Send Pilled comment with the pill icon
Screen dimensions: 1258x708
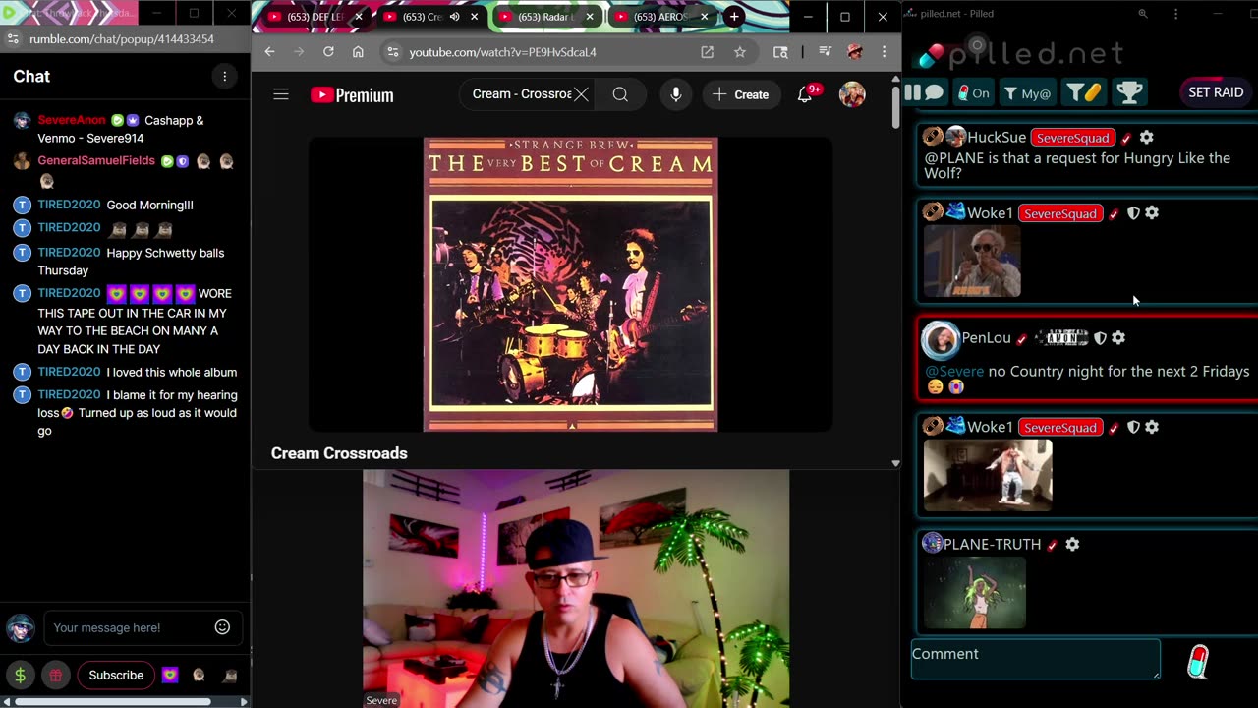point(1198,662)
